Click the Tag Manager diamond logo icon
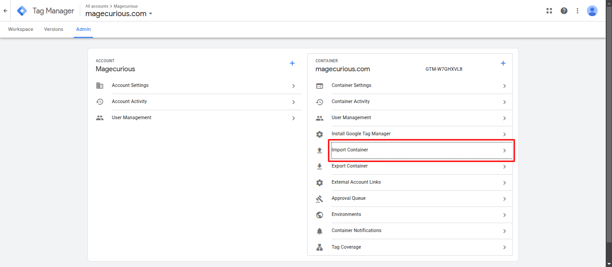This screenshot has width=612, height=267. pos(22,10)
